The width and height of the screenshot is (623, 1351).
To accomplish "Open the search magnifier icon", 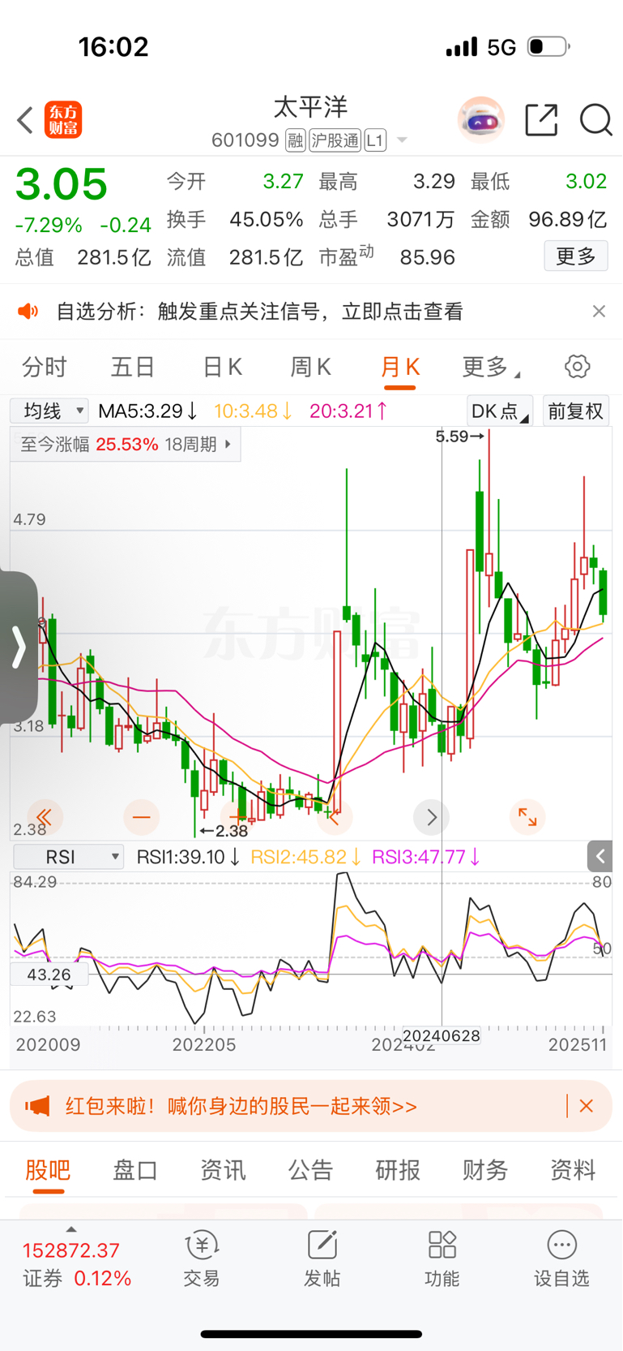I will [595, 120].
